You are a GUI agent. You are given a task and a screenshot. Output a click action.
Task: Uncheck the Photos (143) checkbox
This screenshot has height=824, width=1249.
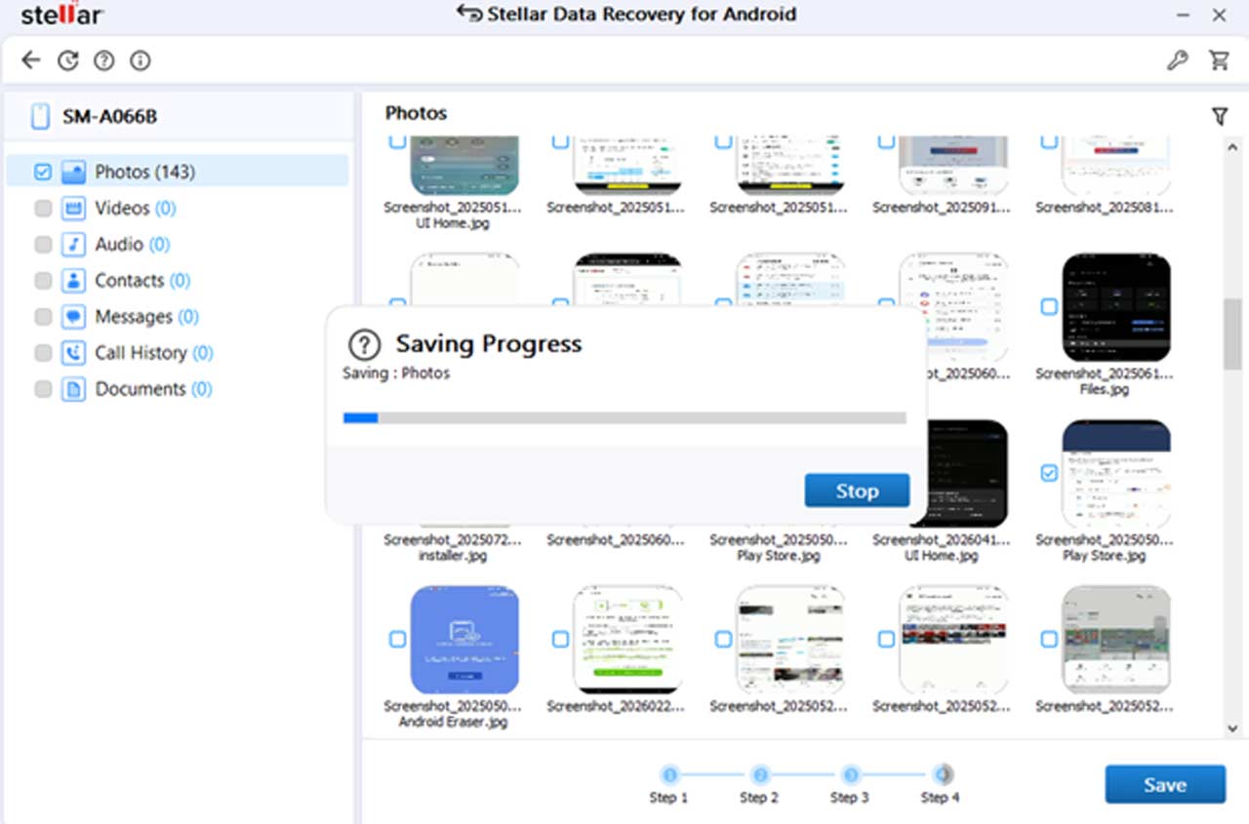click(x=43, y=173)
